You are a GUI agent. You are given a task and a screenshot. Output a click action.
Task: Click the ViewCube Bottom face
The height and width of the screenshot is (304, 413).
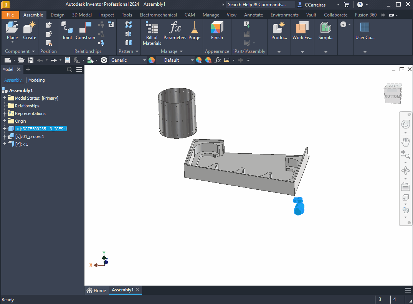[x=392, y=96]
